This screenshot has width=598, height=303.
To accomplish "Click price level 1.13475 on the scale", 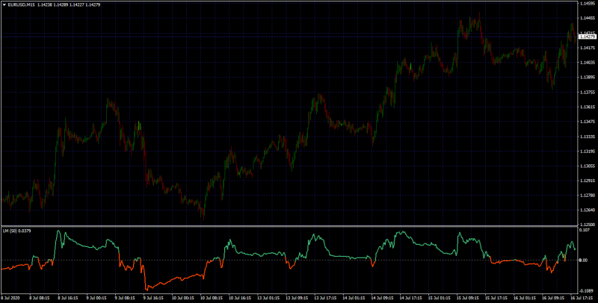I will 588,122.
